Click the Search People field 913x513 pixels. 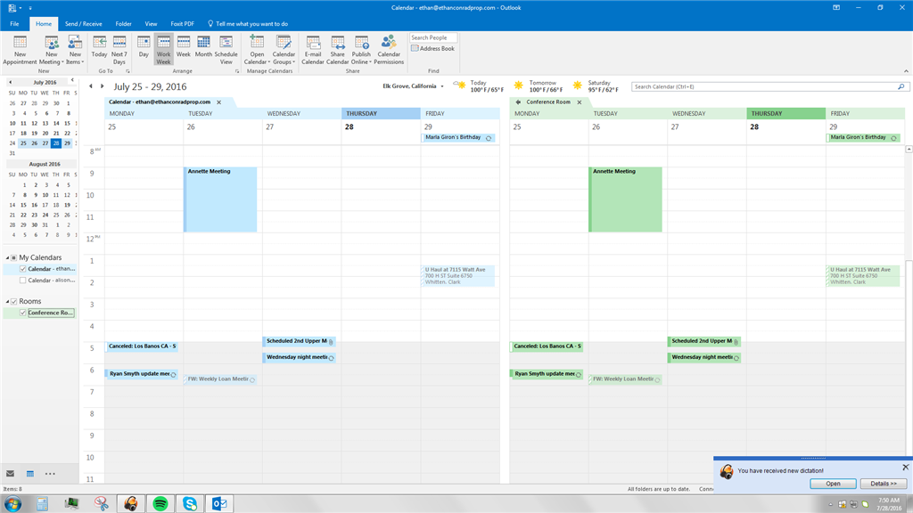point(433,37)
